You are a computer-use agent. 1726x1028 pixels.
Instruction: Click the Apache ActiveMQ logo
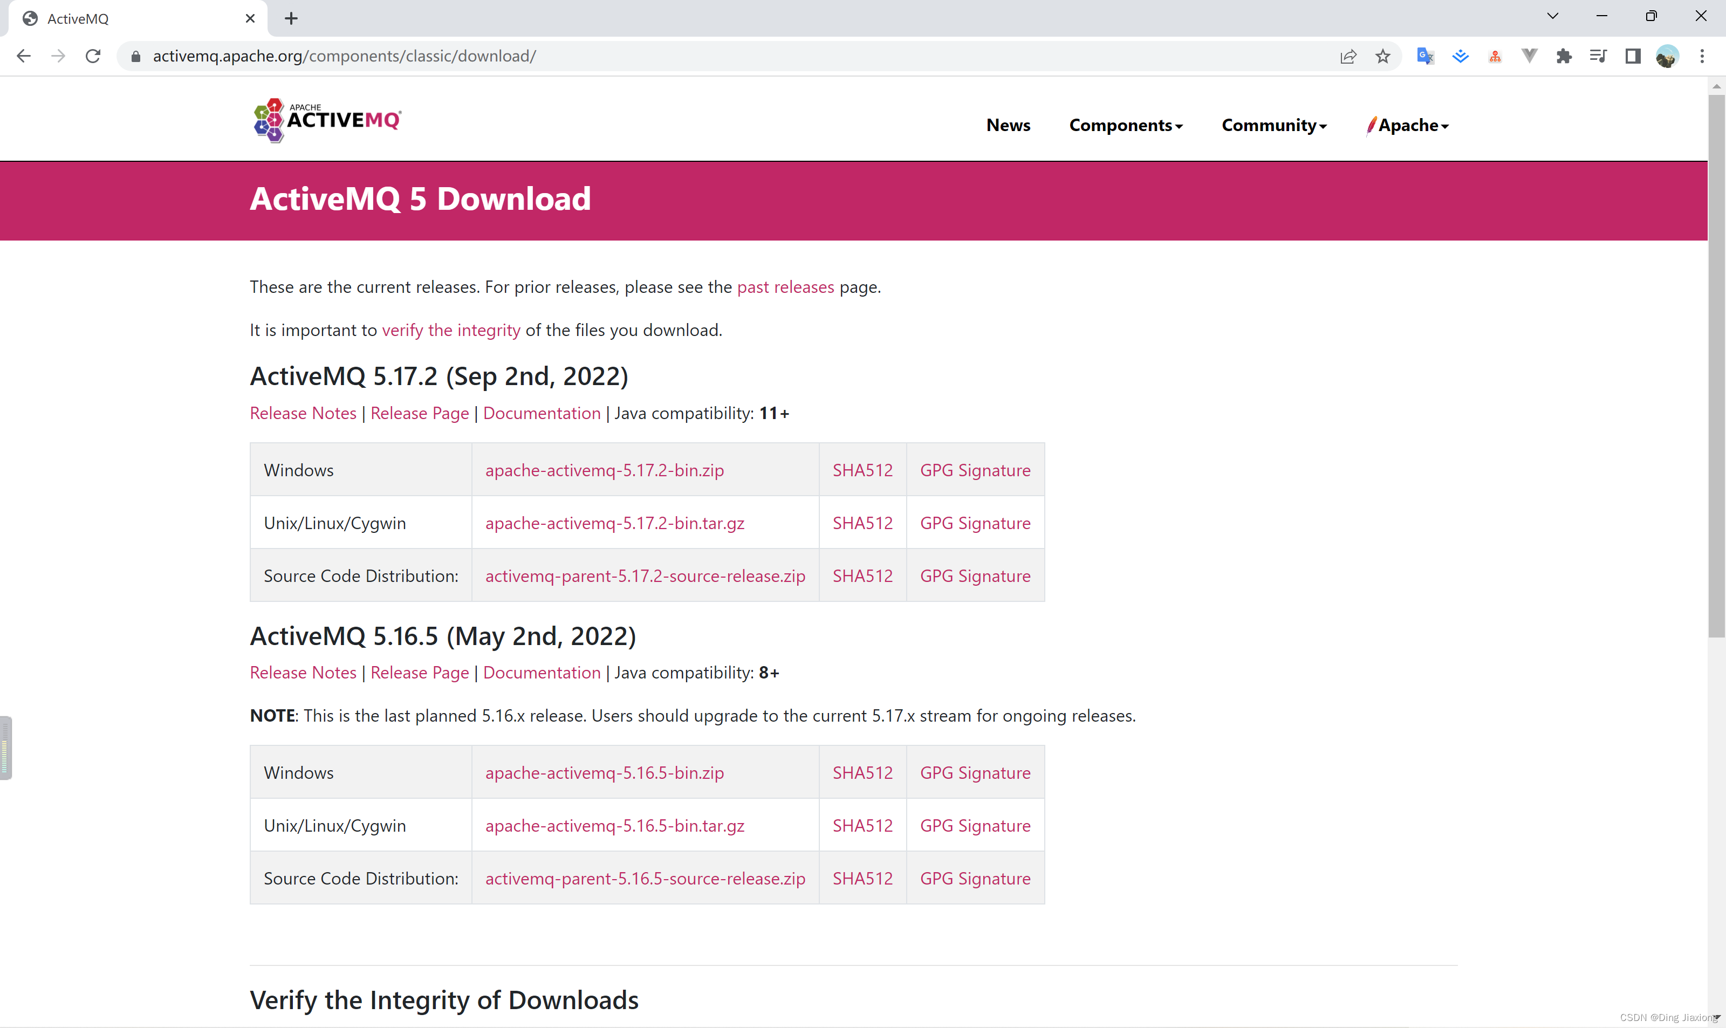pyautogui.click(x=327, y=120)
